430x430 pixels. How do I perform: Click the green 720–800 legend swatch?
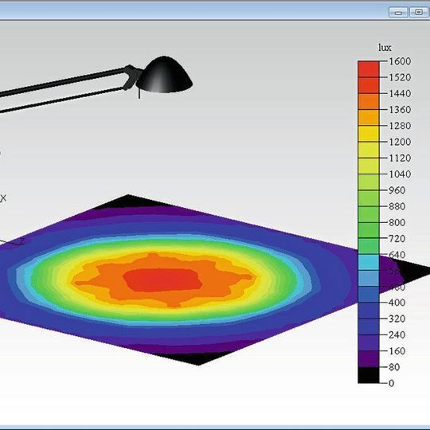click(369, 230)
